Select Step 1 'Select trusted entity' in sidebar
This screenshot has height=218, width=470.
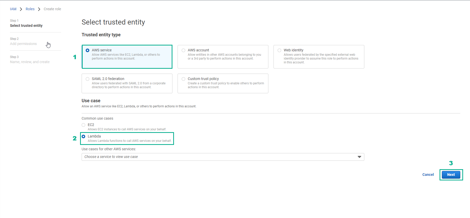[x=26, y=26]
